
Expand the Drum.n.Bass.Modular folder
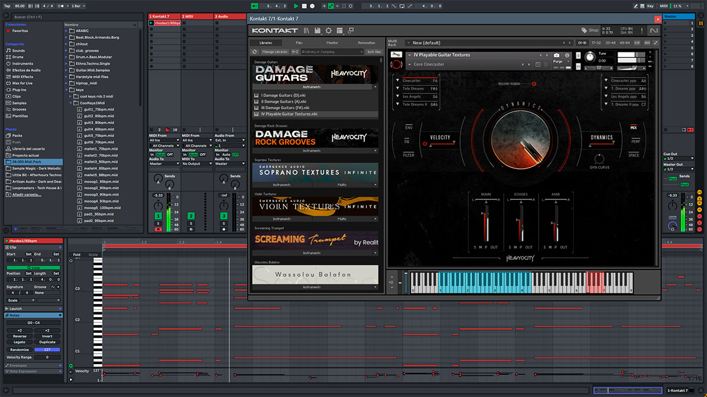click(67, 56)
